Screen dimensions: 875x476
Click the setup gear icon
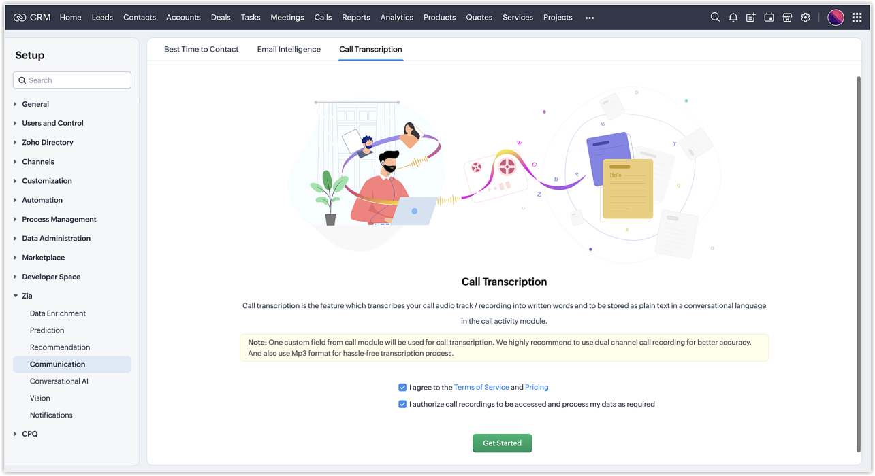point(806,18)
